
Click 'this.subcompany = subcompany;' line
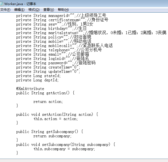pos(64,149)
